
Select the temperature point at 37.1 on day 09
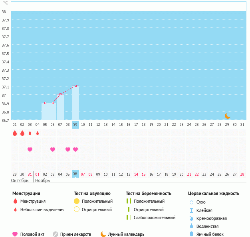(x=75, y=86)
